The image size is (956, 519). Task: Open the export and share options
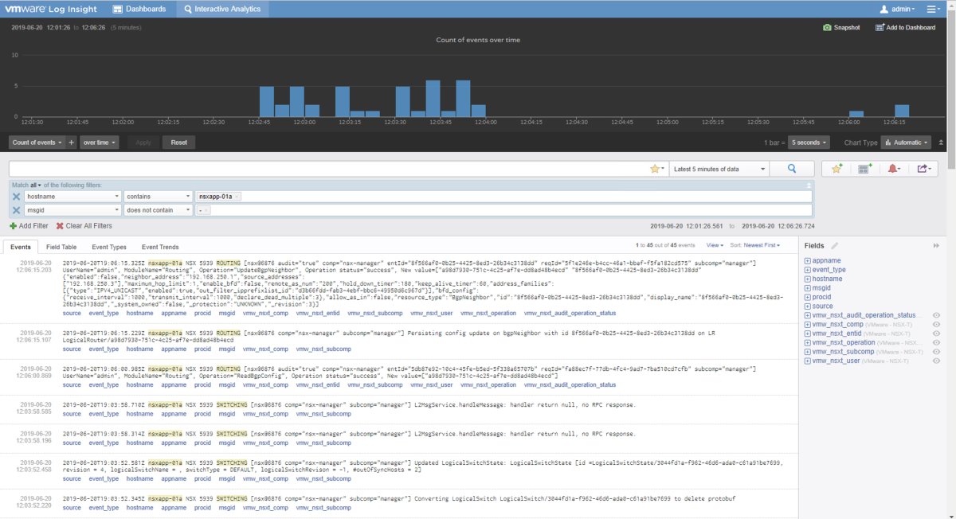point(924,168)
